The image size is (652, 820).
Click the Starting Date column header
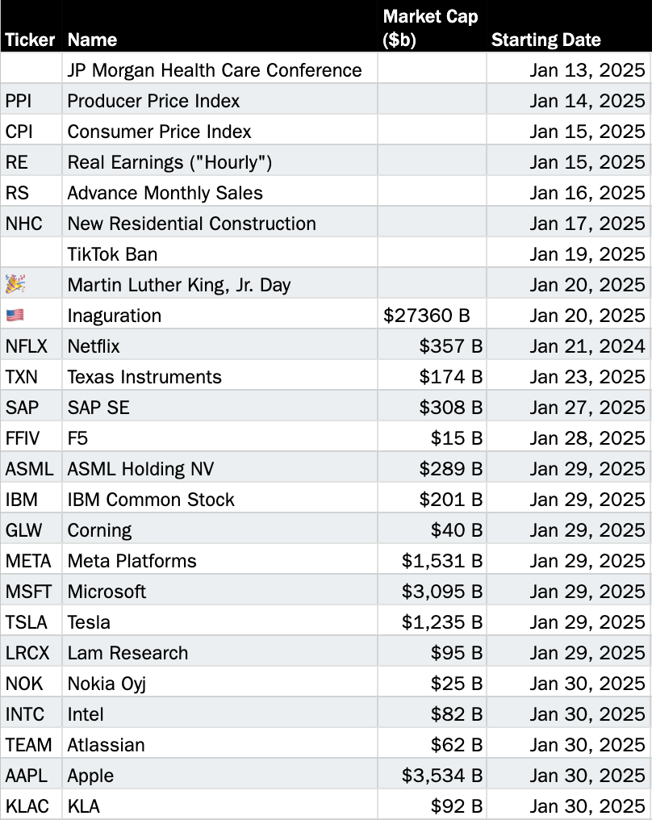pos(546,40)
